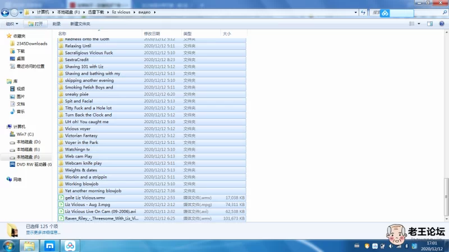Screen dimensions: 449x252
Task: Open the 音乐 library
Action: (21, 111)
